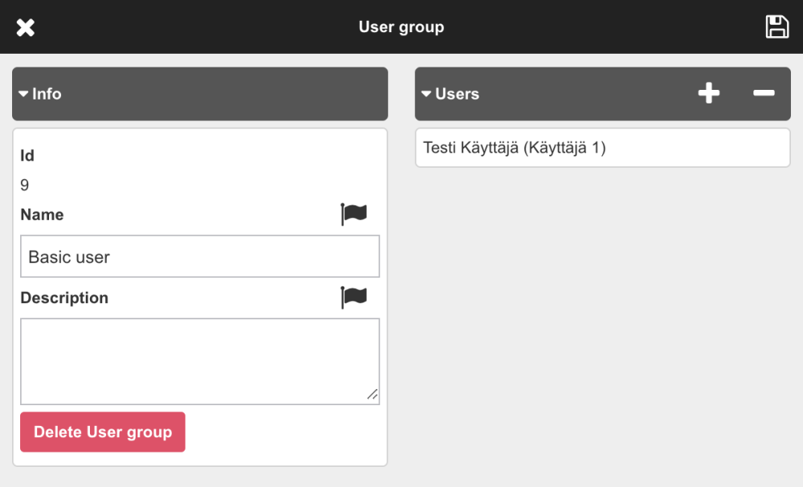
Task: Collapse the Info section triangle
Action: click(23, 94)
